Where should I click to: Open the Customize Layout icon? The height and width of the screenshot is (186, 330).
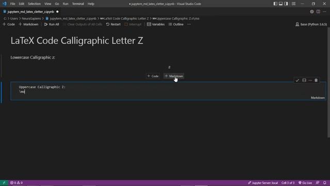pos(293,4)
